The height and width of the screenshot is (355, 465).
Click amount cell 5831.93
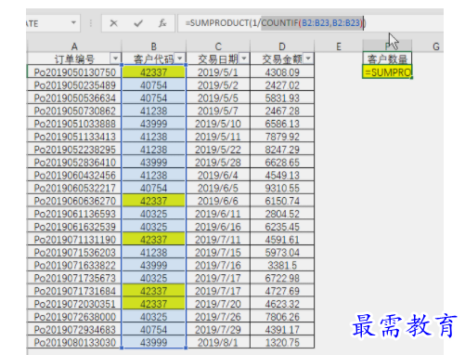pos(282,98)
